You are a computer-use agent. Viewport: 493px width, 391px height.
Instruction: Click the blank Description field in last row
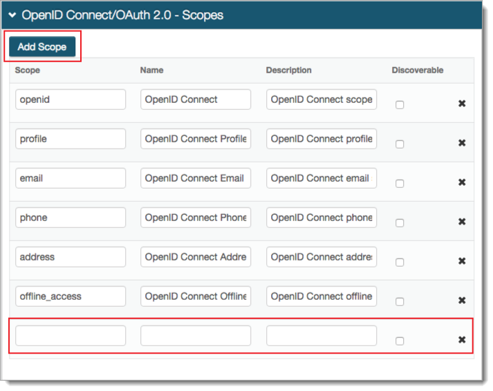(x=322, y=336)
